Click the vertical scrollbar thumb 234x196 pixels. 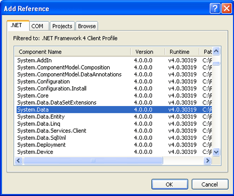(x=216, y=63)
